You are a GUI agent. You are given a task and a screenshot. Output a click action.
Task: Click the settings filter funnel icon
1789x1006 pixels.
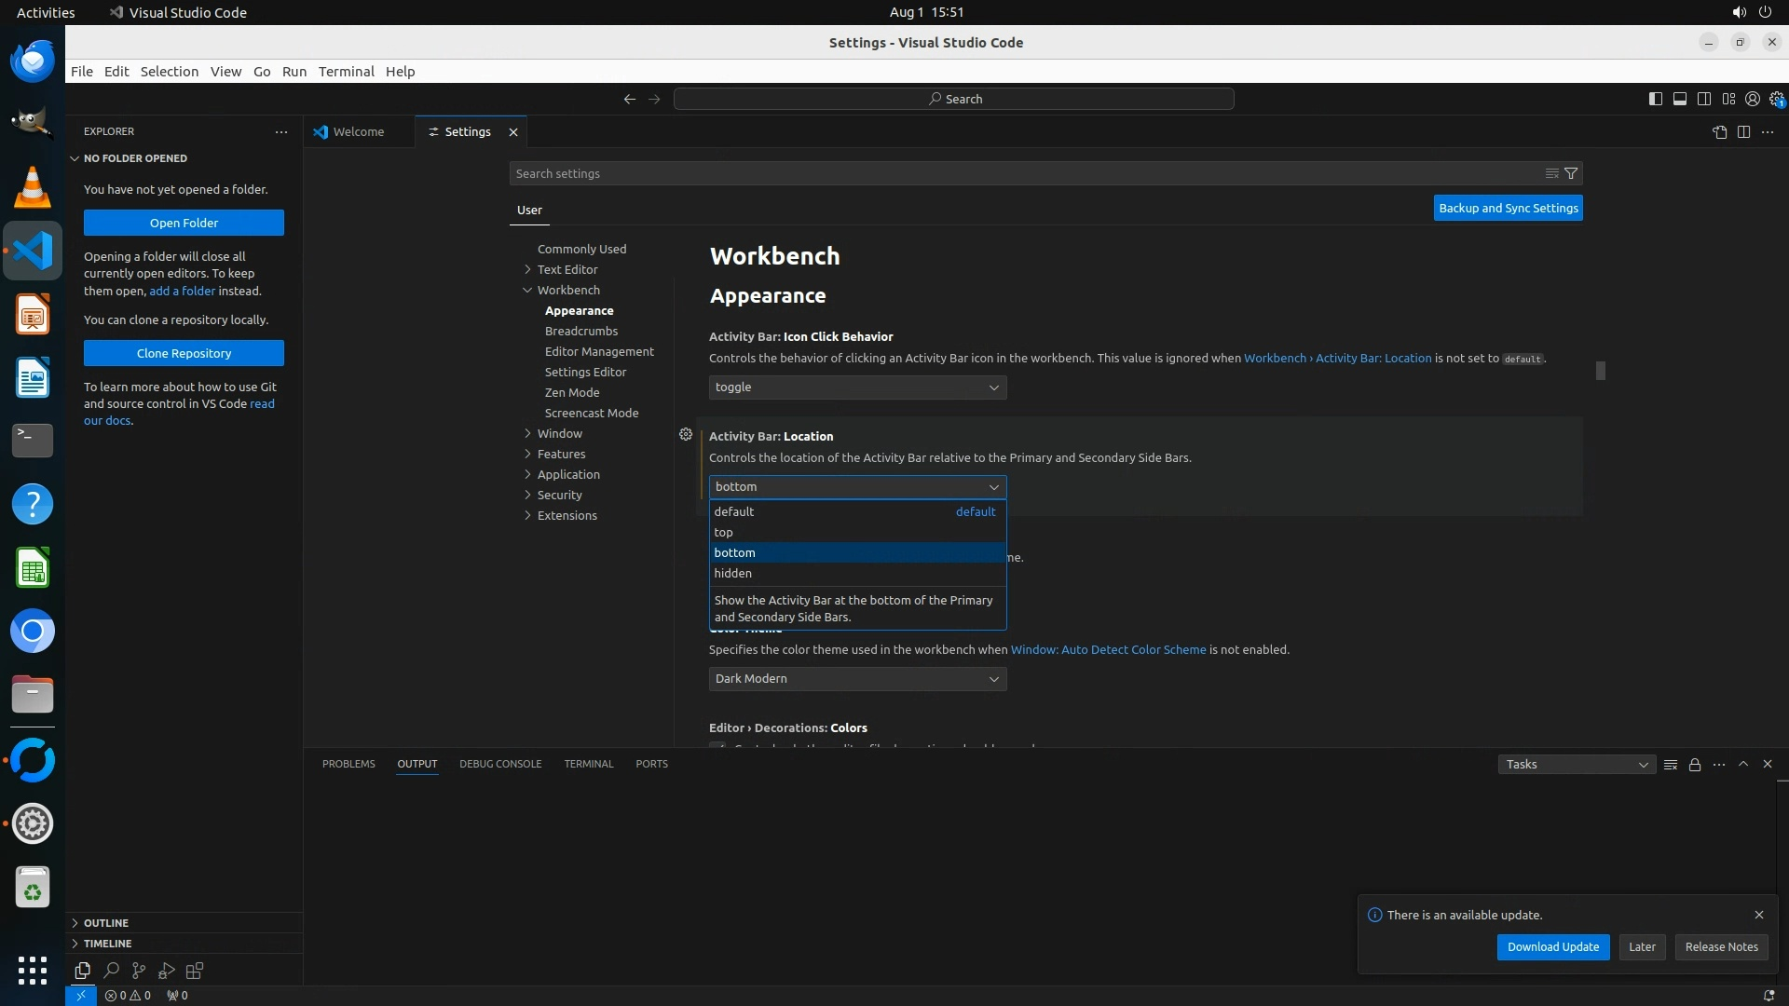point(1571,173)
